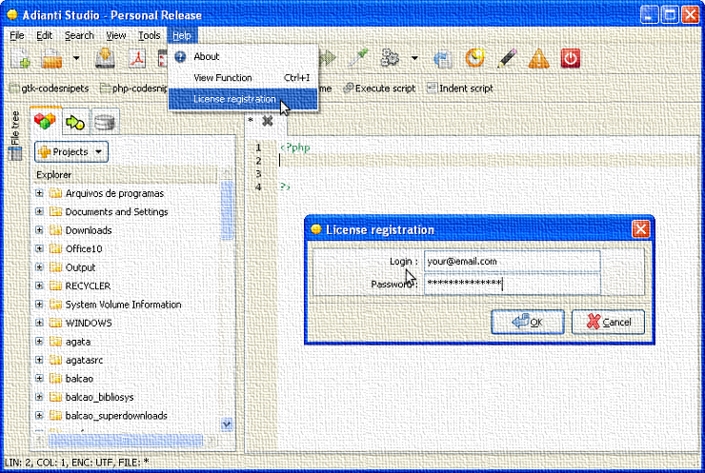Click the gears toolbar icon
This screenshot has width=705, height=473.
click(x=390, y=58)
